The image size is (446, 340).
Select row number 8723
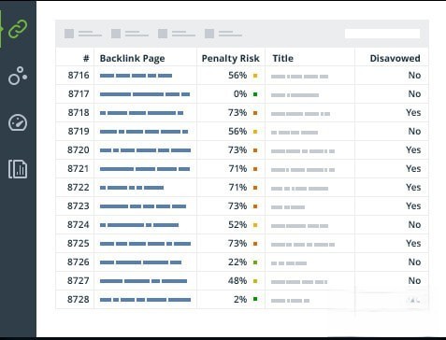(x=79, y=205)
